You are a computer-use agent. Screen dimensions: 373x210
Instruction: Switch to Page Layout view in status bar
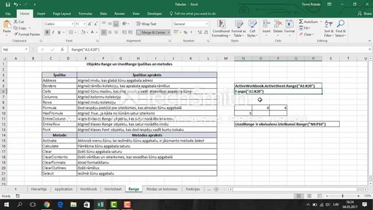click(309, 196)
